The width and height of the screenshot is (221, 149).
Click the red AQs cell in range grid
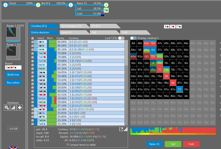click(146, 43)
